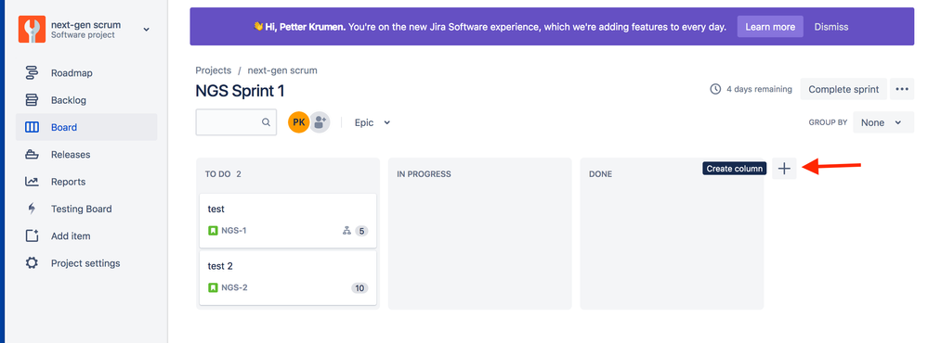This screenshot has height=343, width=928.
Task: Click the search magnifier icon
Action: coord(266,122)
